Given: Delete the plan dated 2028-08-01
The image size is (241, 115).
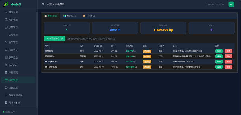Looking at the screenshot, I should pyautogui.click(x=228, y=62).
